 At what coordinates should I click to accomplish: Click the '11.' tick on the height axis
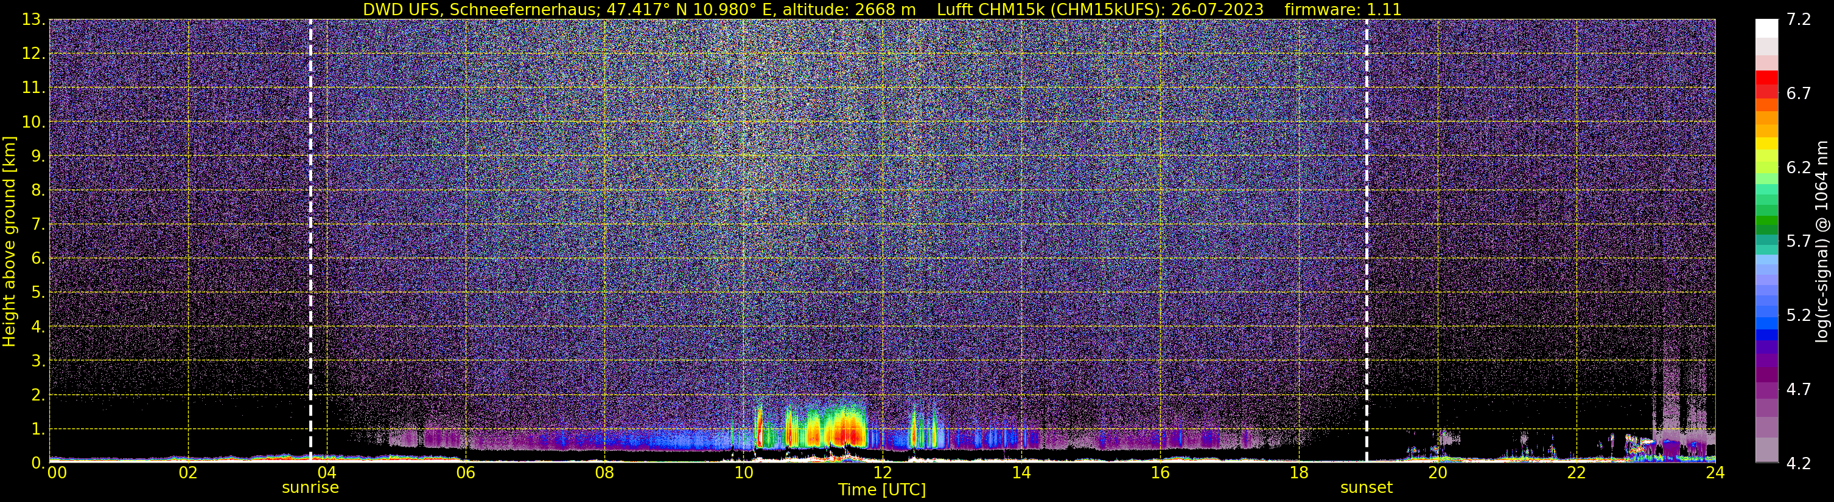[x=33, y=88]
